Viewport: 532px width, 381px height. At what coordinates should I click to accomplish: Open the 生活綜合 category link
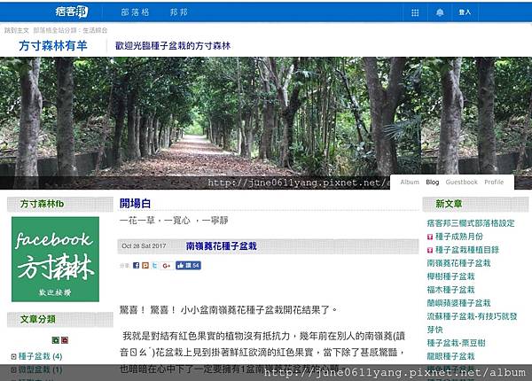point(95,30)
